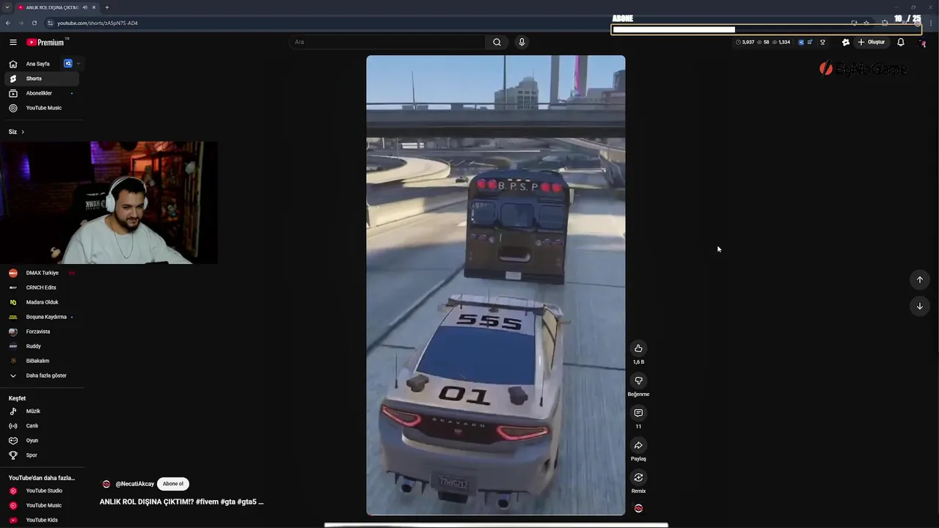The image size is (939, 528).
Task: Open YouTube Music below Abonelikler
Action: pyautogui.click(x=43, y=108)
